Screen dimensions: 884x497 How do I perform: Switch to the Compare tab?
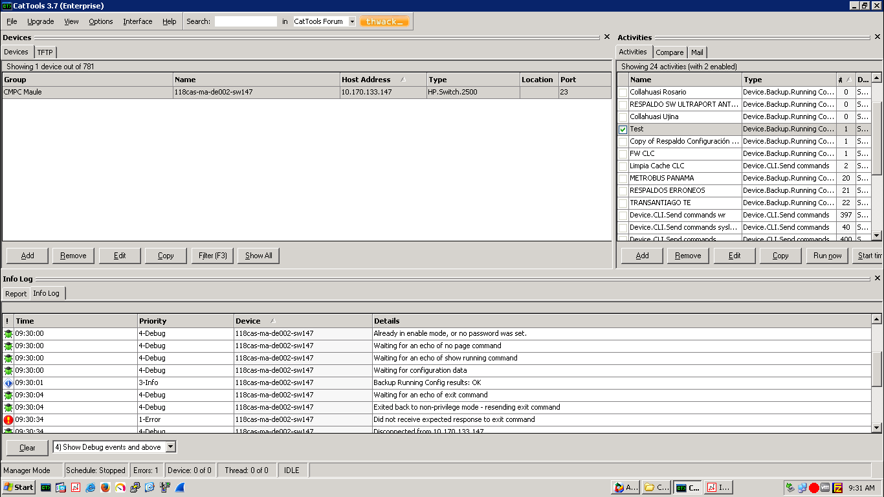(x=670, y=52)
